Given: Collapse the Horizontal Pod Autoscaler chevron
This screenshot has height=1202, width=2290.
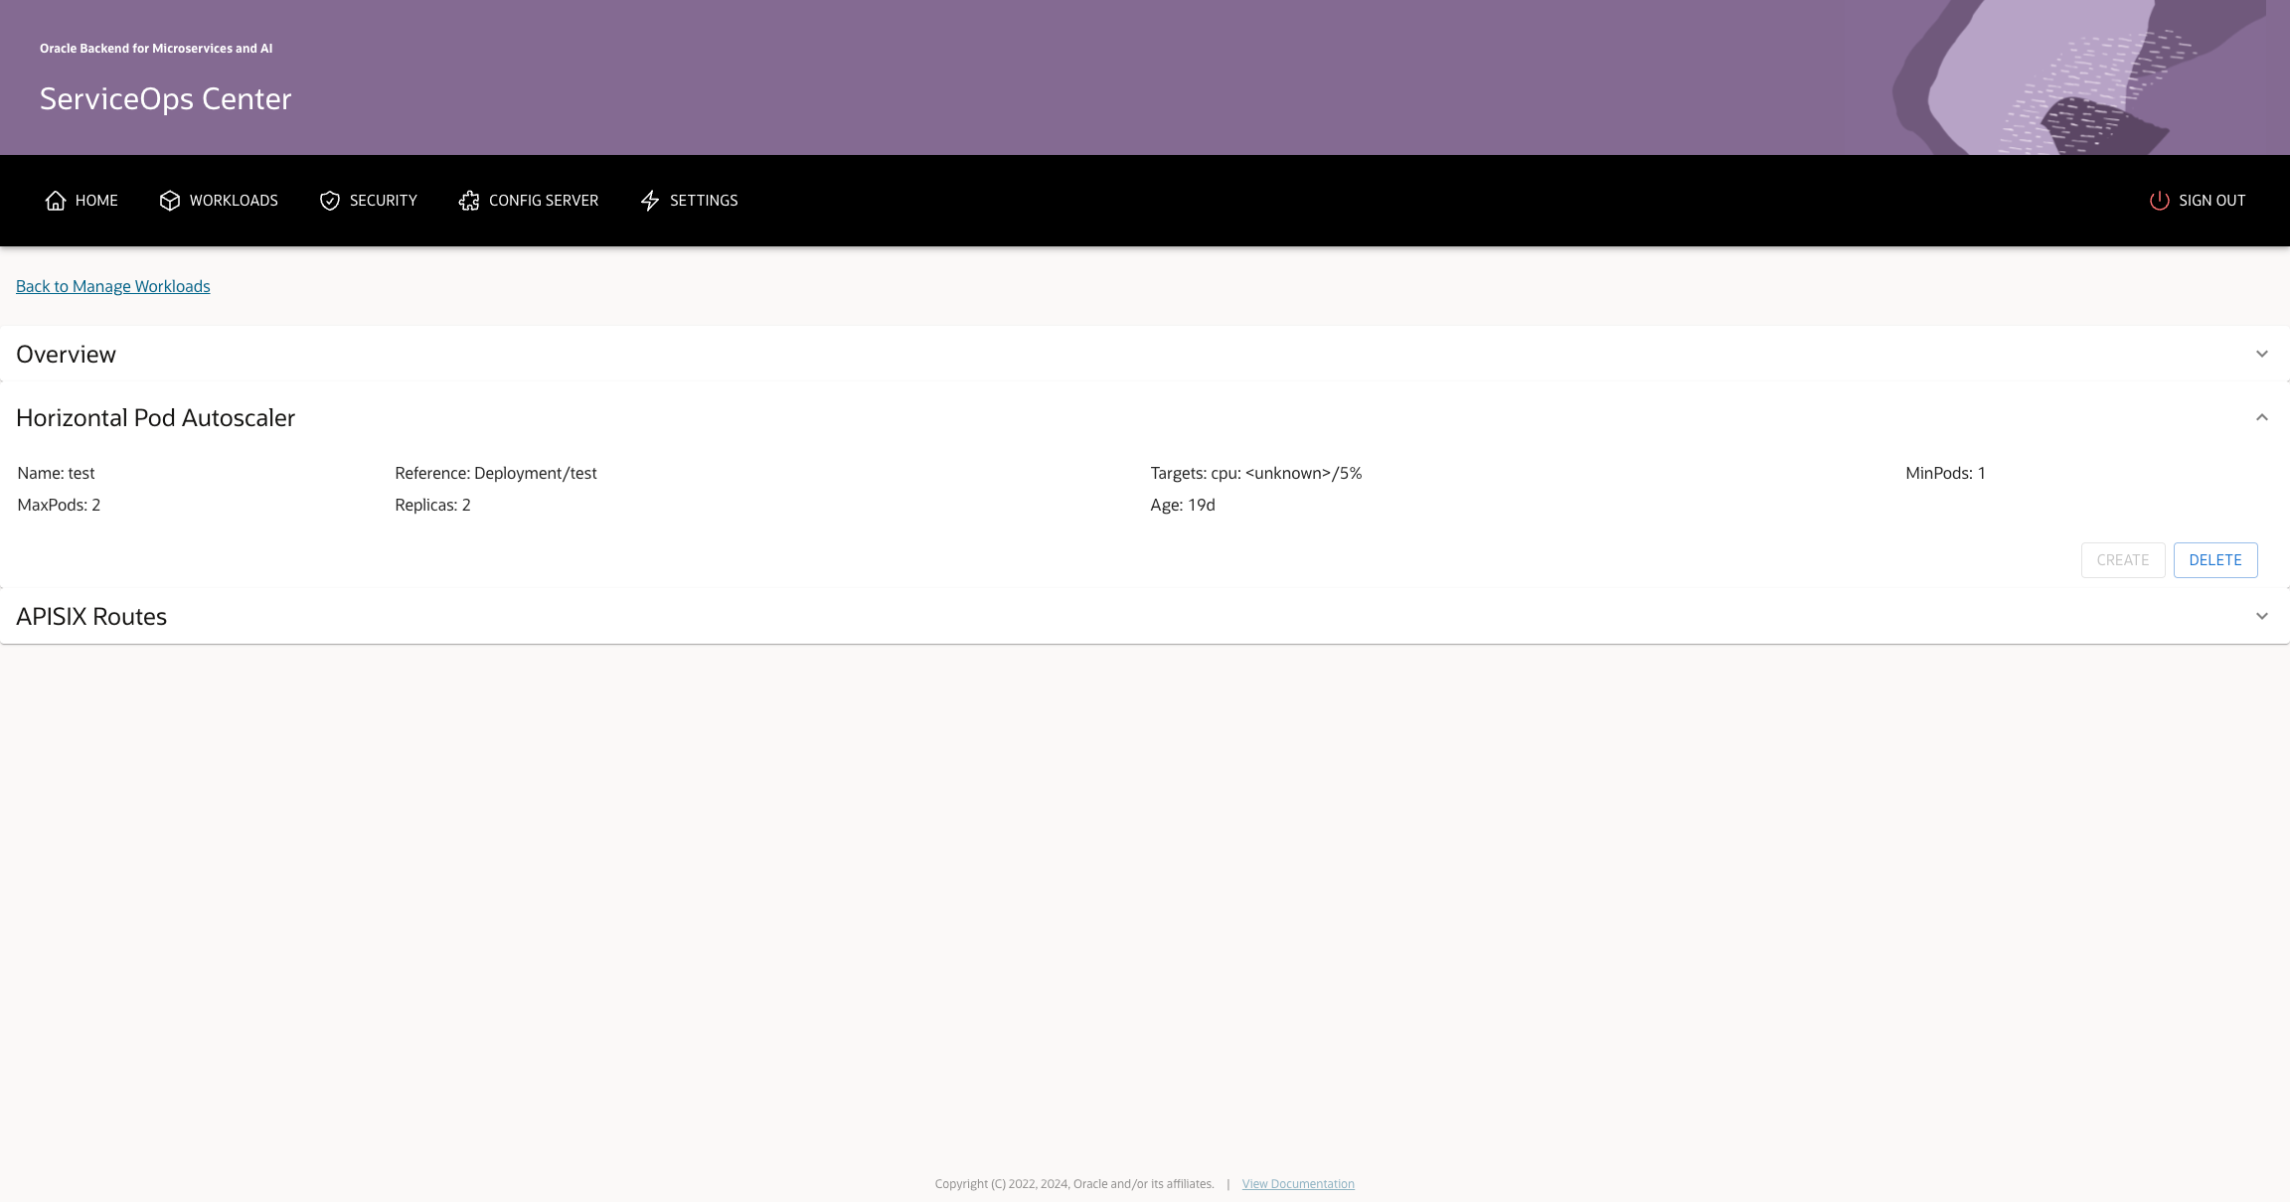Looking at the screenshot, I should click(x=2261, y=418).
